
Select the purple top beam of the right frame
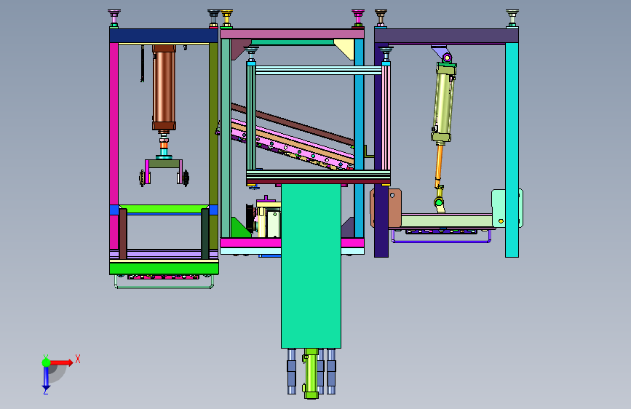click(x=446, y=36)
